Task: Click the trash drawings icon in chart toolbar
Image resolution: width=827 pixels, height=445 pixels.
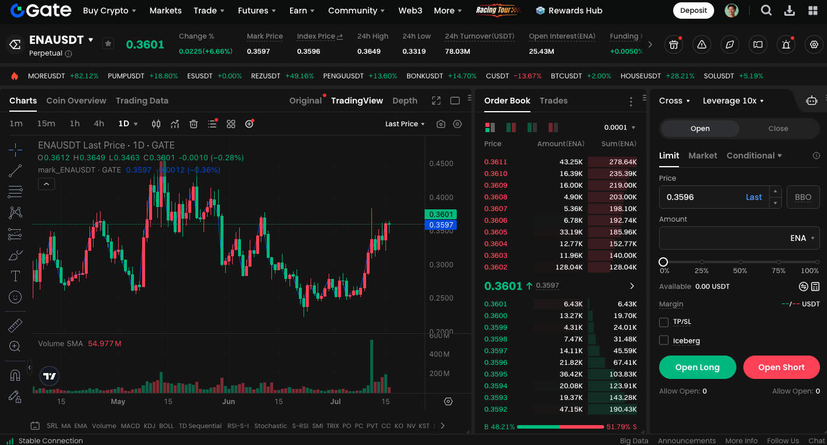Action: click(194, 124)
